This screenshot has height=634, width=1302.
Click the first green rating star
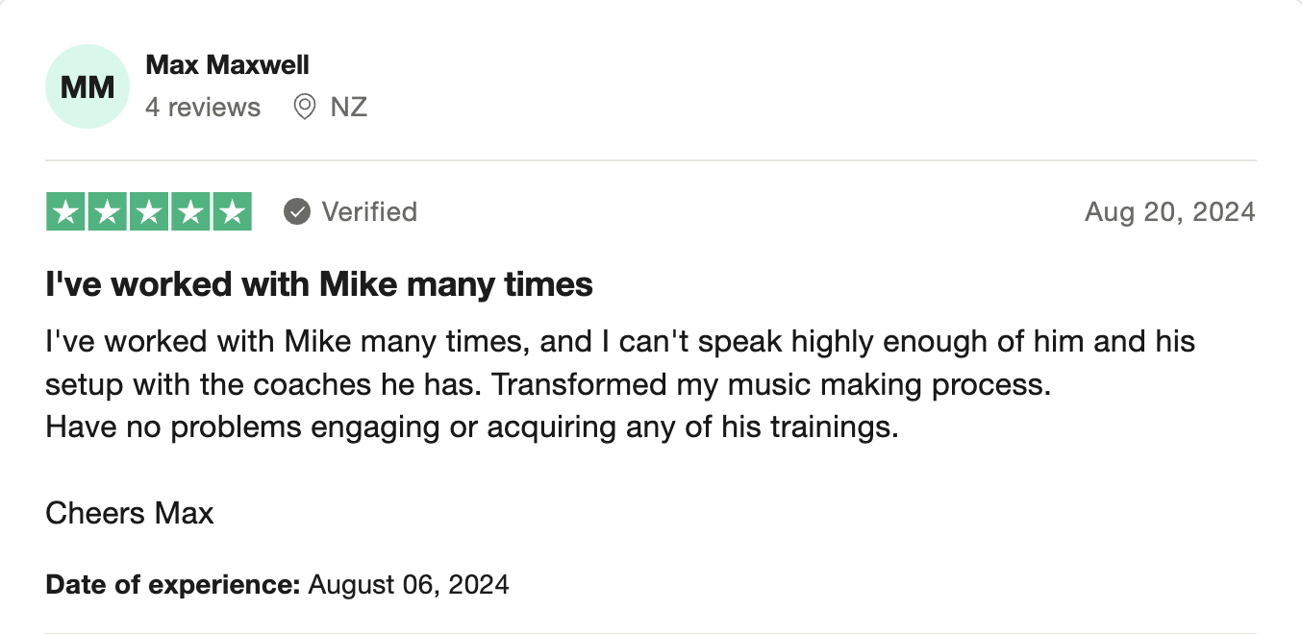[x=66, y=212]
